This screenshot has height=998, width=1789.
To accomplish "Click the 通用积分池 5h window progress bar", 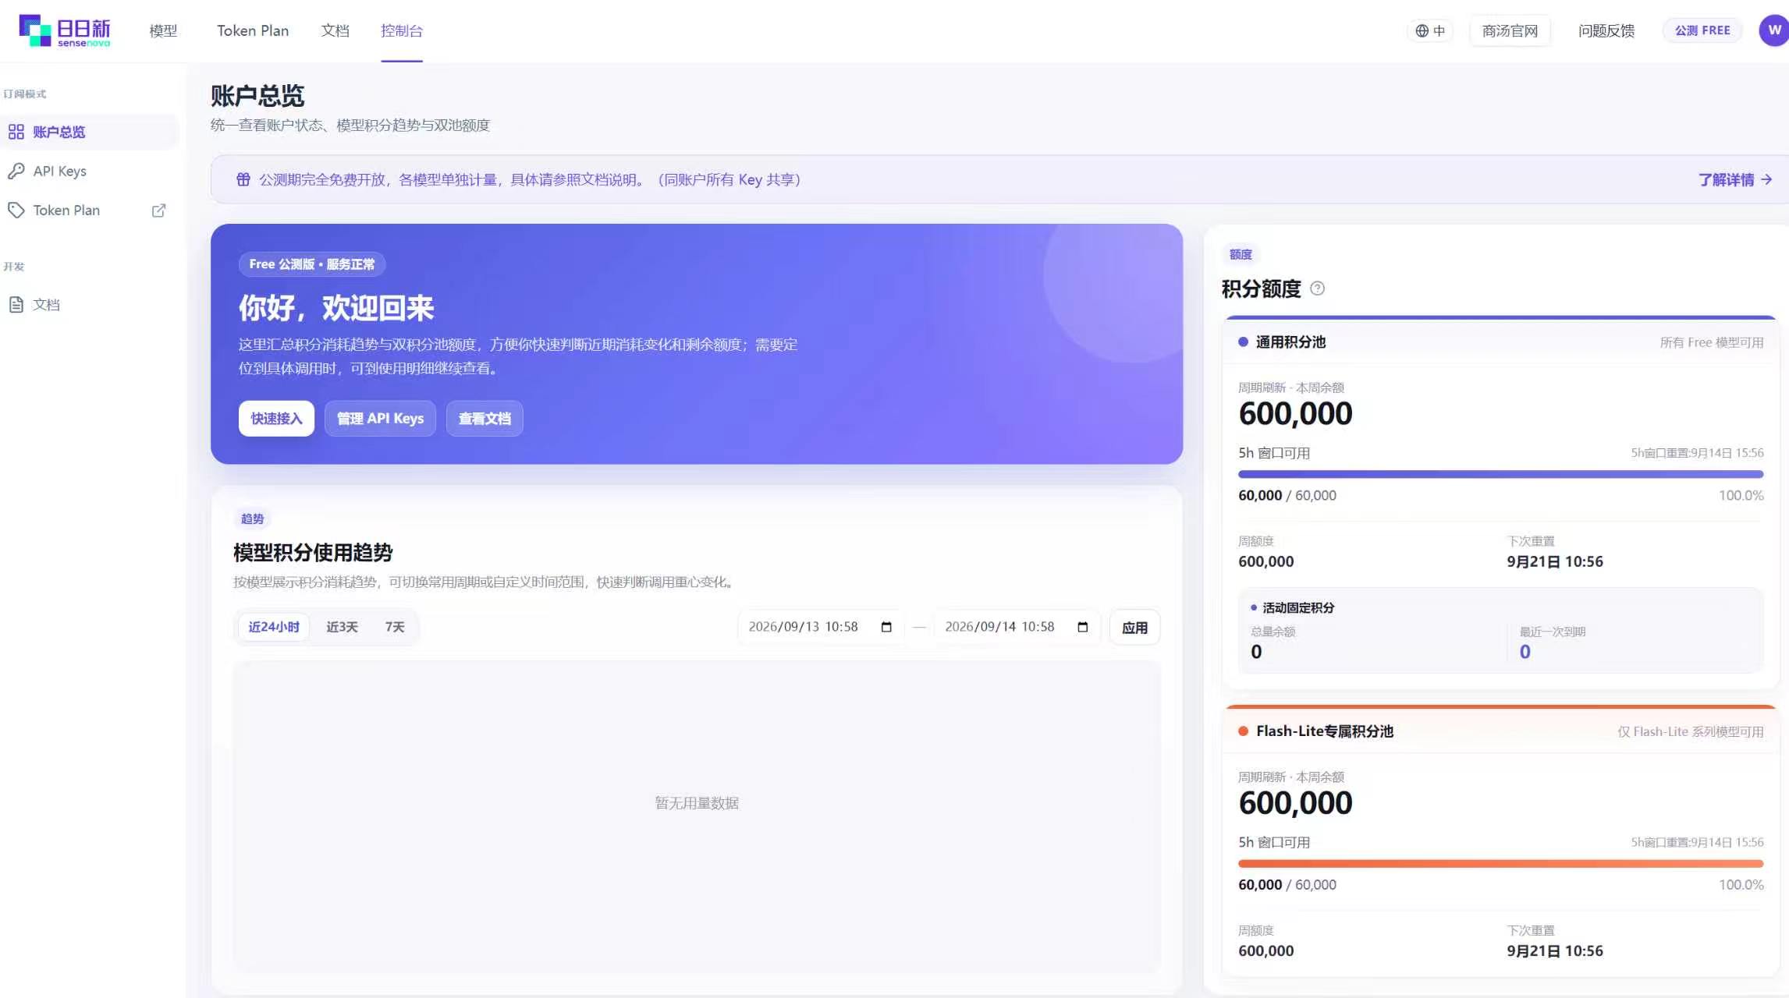I will coord(1500,474).
